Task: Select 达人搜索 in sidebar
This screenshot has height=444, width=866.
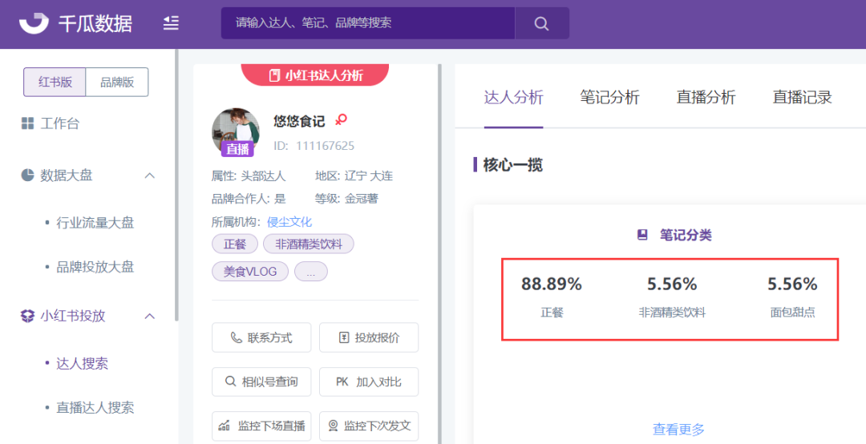Action: [x=82, y=363]
